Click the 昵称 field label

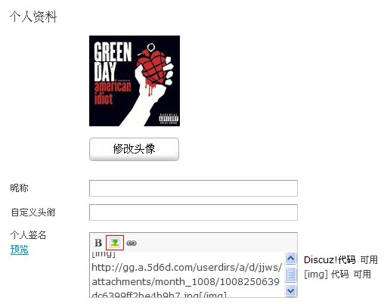(x=19, y=188)
